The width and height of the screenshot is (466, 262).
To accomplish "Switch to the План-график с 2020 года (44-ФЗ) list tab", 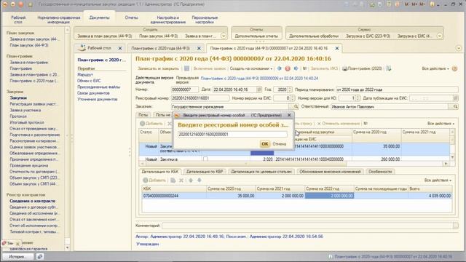I will (x=160, y=48).
